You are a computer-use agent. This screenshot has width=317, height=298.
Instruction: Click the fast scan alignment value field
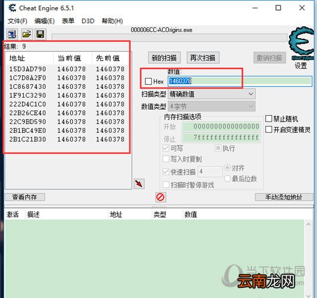click(210, 172)
